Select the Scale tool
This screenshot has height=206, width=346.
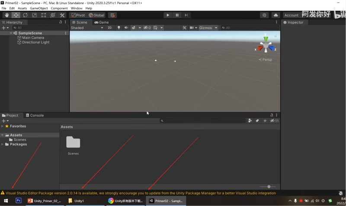35,15
